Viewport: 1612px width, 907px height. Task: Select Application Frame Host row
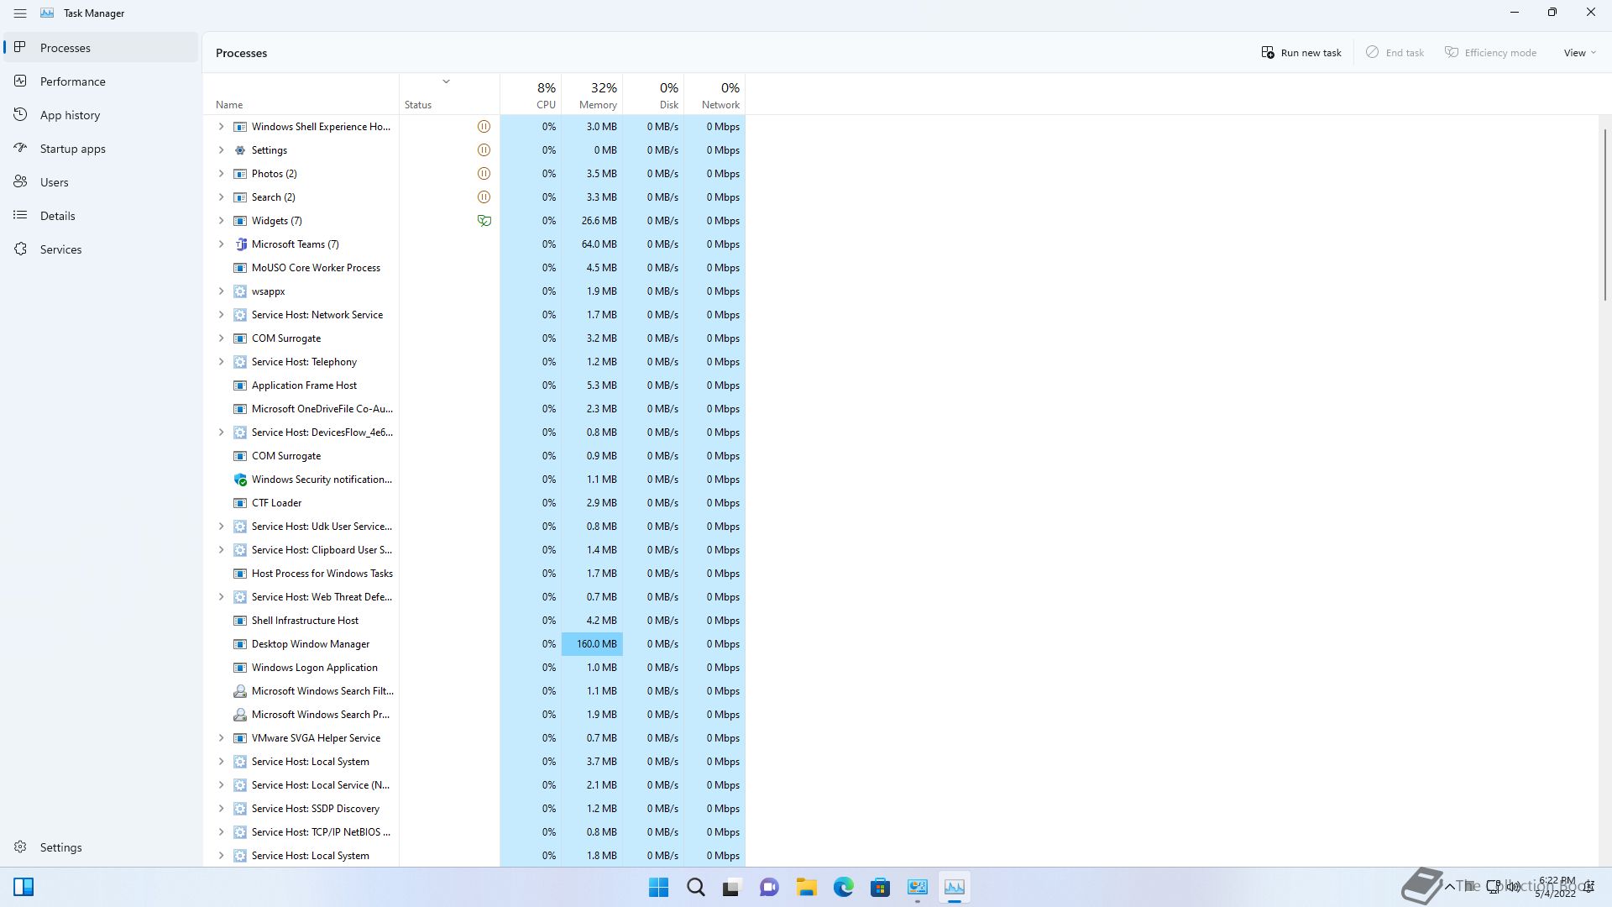click(x=474, y=385)
